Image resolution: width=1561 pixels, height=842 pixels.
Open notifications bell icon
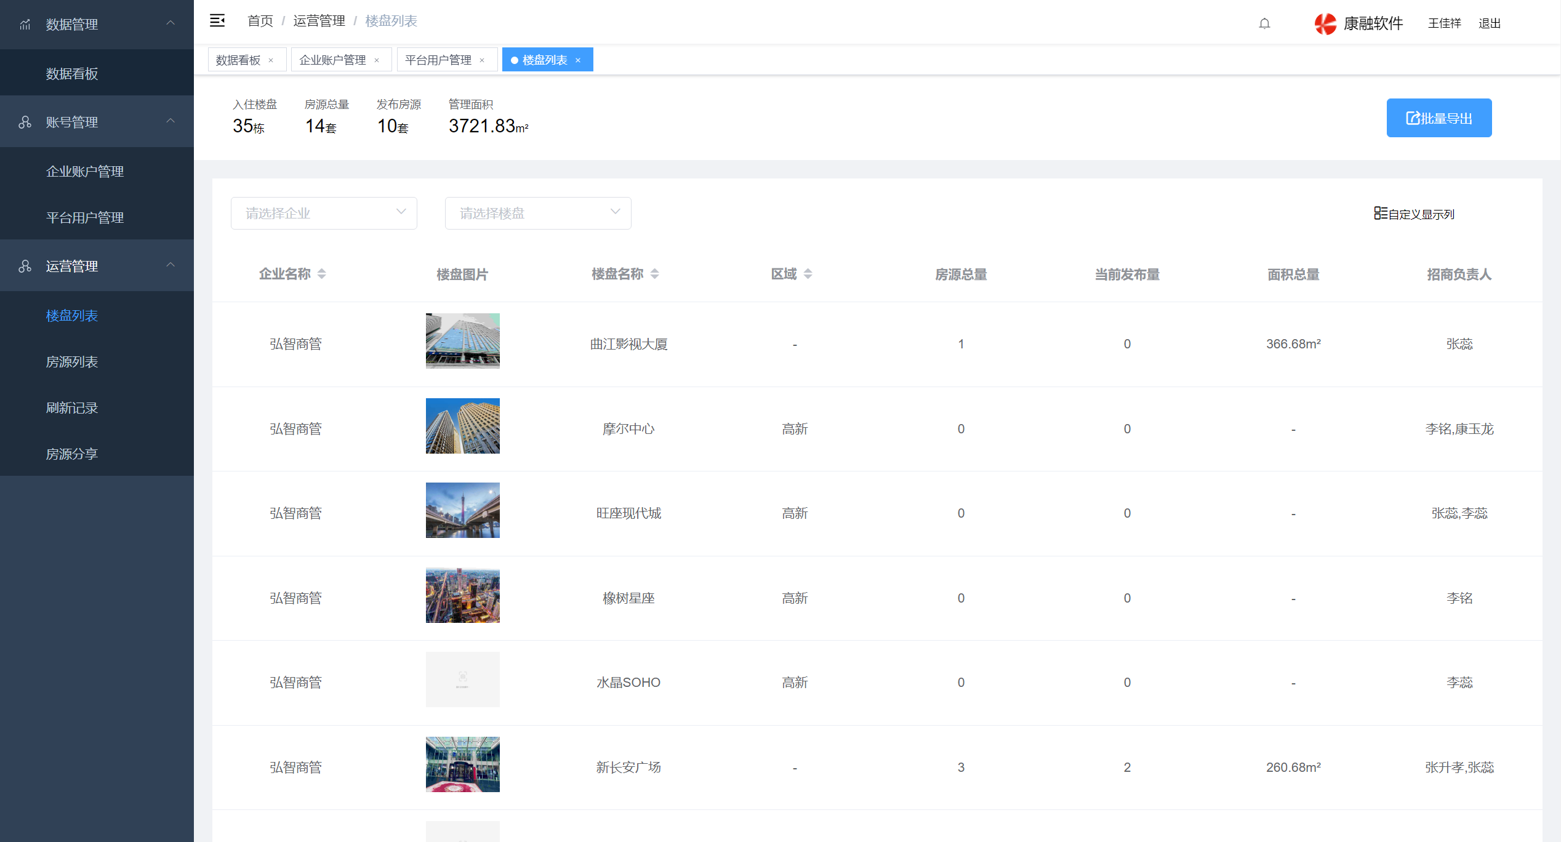[1264, 23]
